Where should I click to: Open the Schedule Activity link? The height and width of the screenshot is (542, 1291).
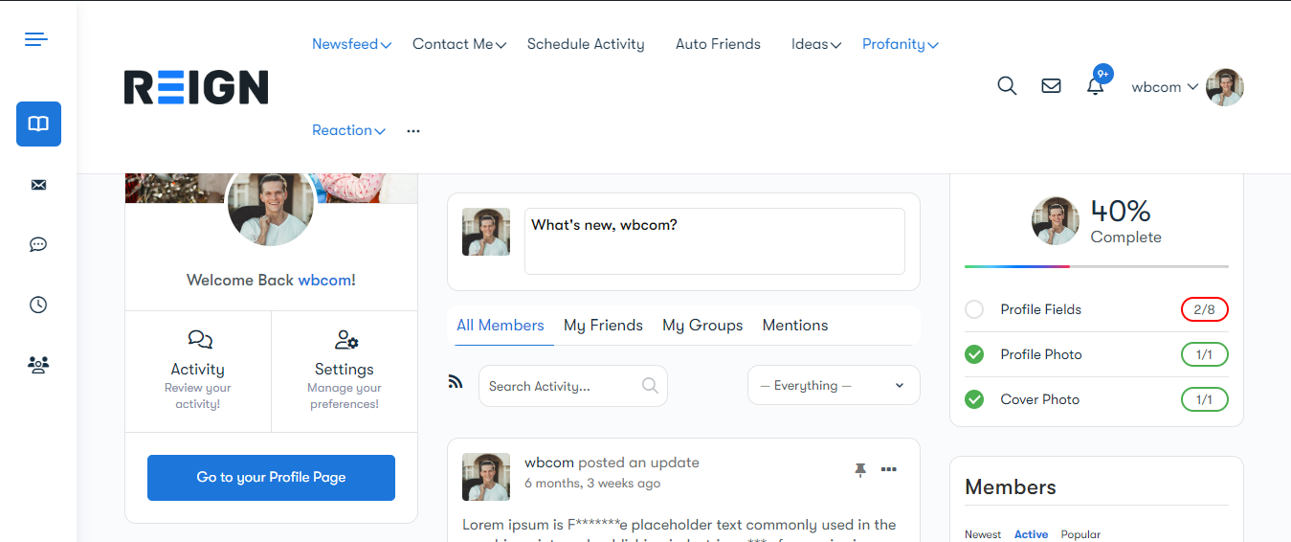(586, 44)
